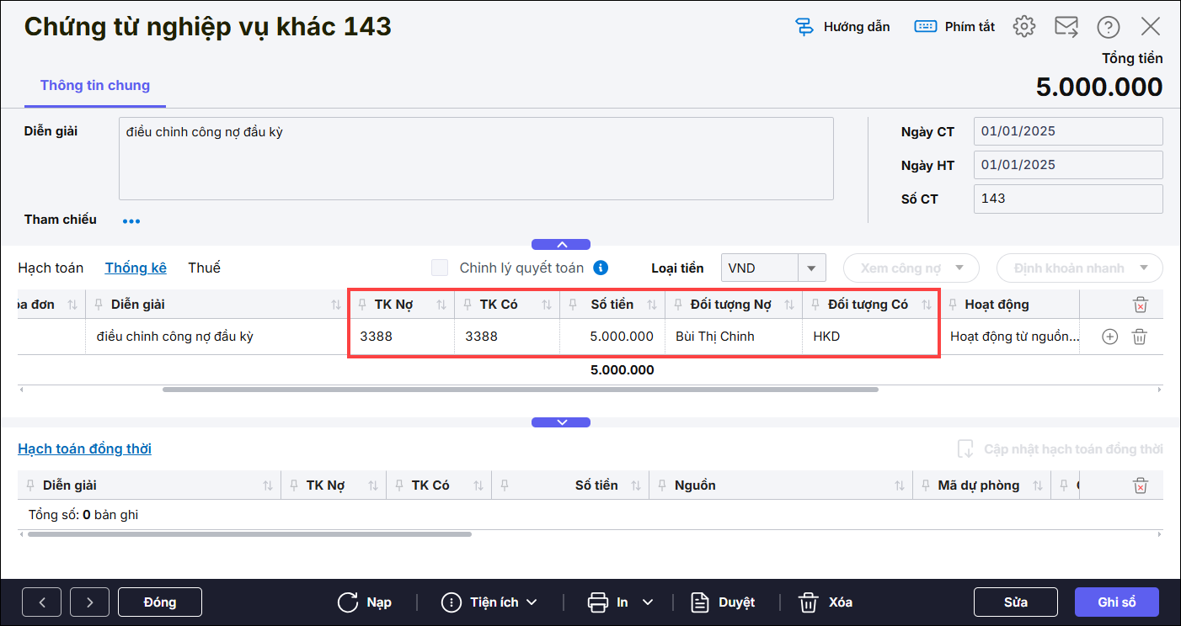This screenshot has height=626, width=1181.
Task: Click the Ghi sổ button
Action: pos(1117,602)
